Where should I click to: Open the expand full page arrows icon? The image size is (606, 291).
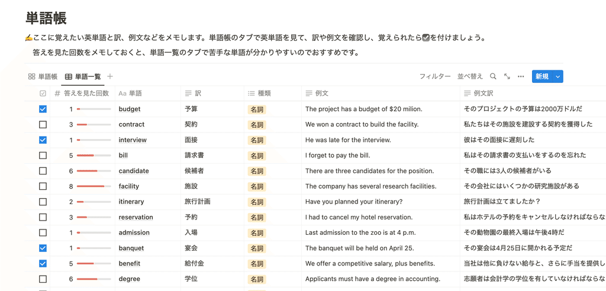coord(507,76)
